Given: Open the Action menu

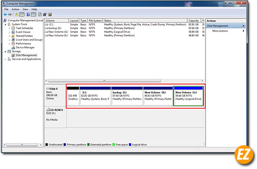Looking at the screenshot, I should [x=16, y=9].
